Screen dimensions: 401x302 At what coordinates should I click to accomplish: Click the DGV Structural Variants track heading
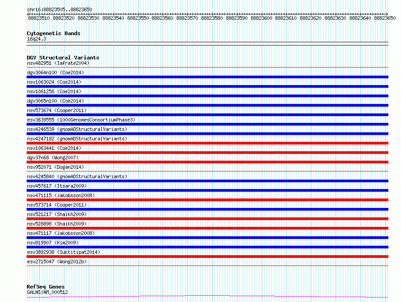coord(63,58)
